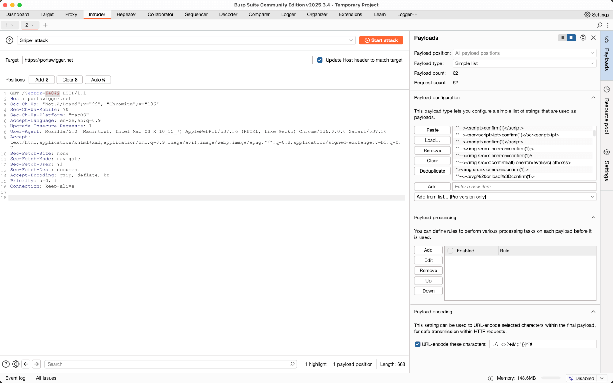Open the dropdown arrow beside Disabled
This screenshot has height=383, width=613.
(x=602, y=378)
